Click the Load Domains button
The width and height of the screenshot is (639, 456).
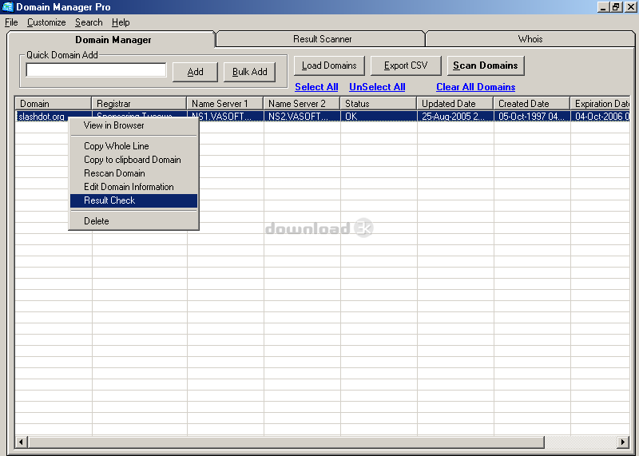(x=329, y=65)
